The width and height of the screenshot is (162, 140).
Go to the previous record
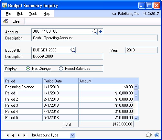coord(13,135)
